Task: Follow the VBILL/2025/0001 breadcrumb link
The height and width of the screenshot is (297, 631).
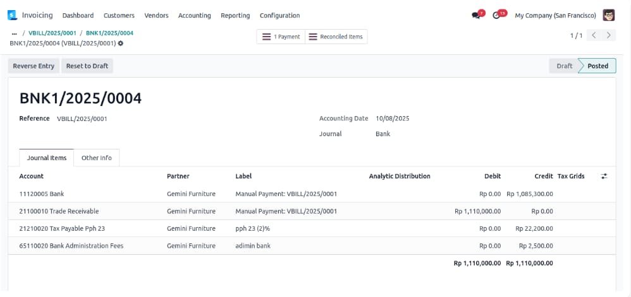Action: click(x=52, y=33)
